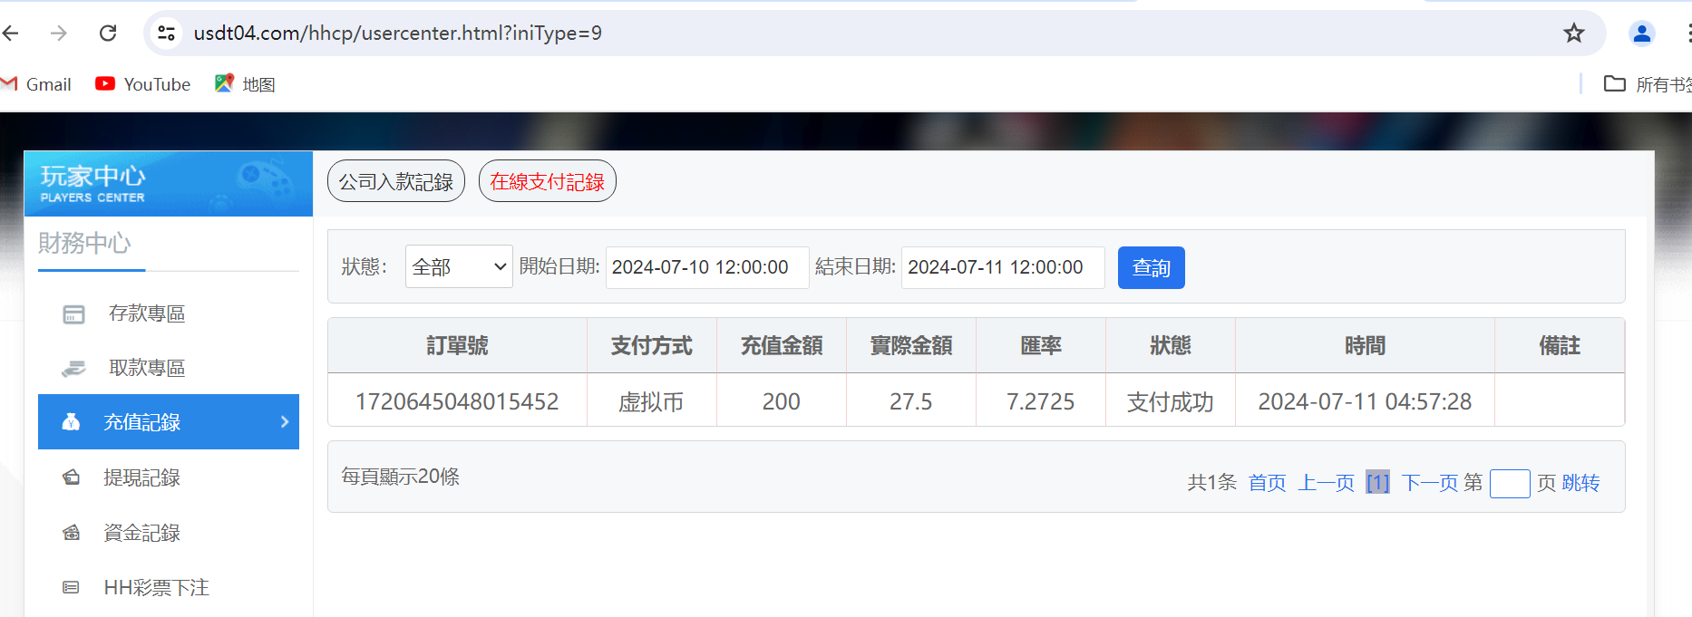Open site information icon in address bar
The height and width of the screenshot is (617, 1692).
click(166, 34)
